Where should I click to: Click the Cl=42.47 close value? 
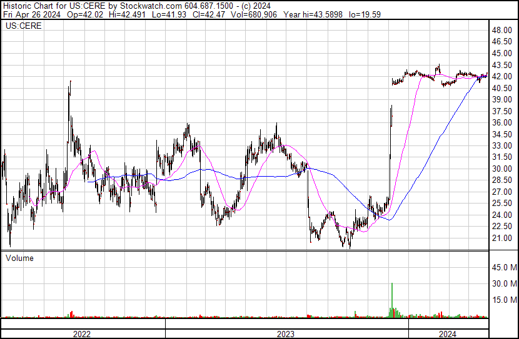(x=208, y=14)
